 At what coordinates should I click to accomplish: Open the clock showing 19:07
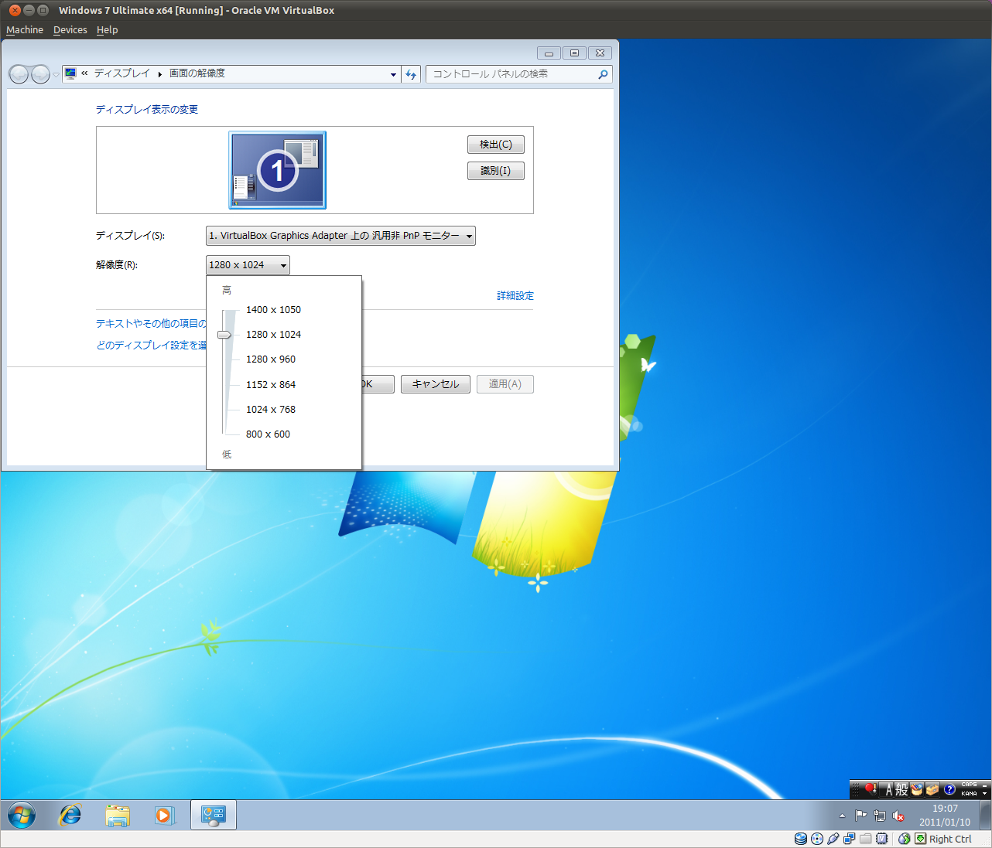tap(945, 816)
